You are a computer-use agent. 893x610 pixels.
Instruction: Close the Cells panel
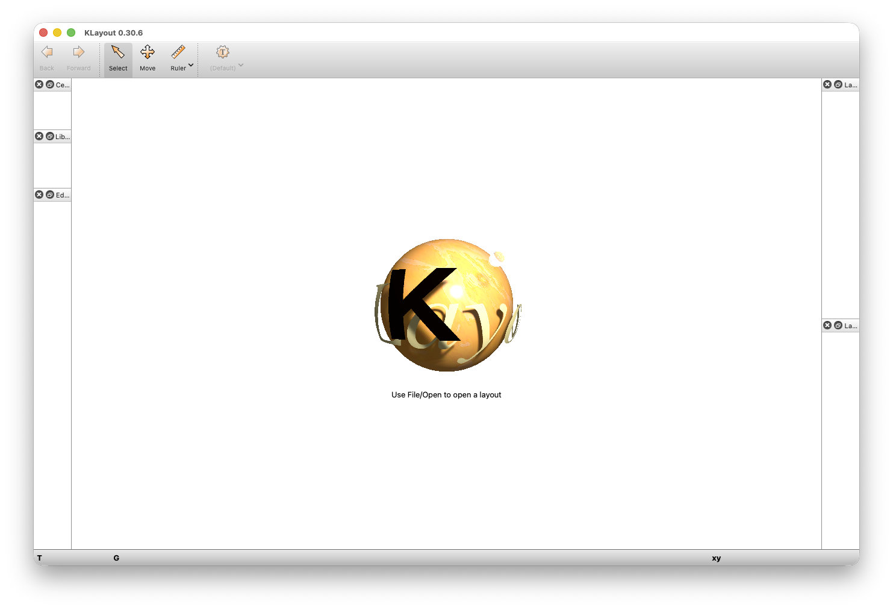[x=39, y=84]
